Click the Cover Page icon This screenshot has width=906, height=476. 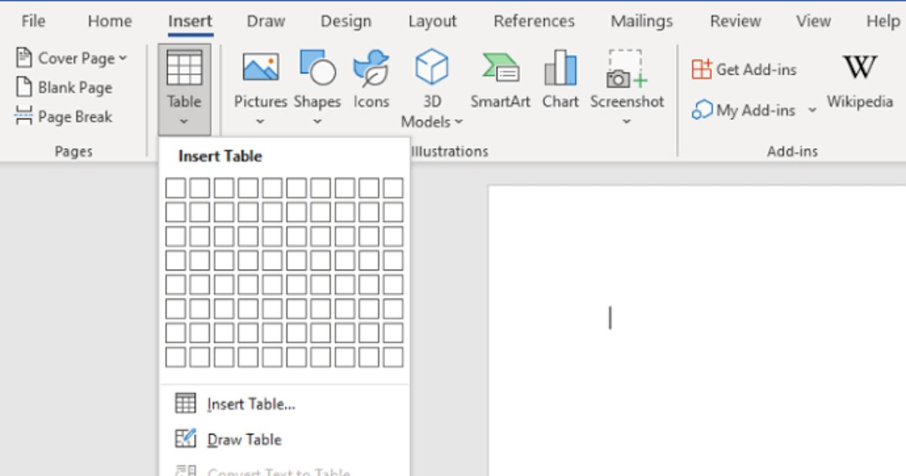pos(25,58)
